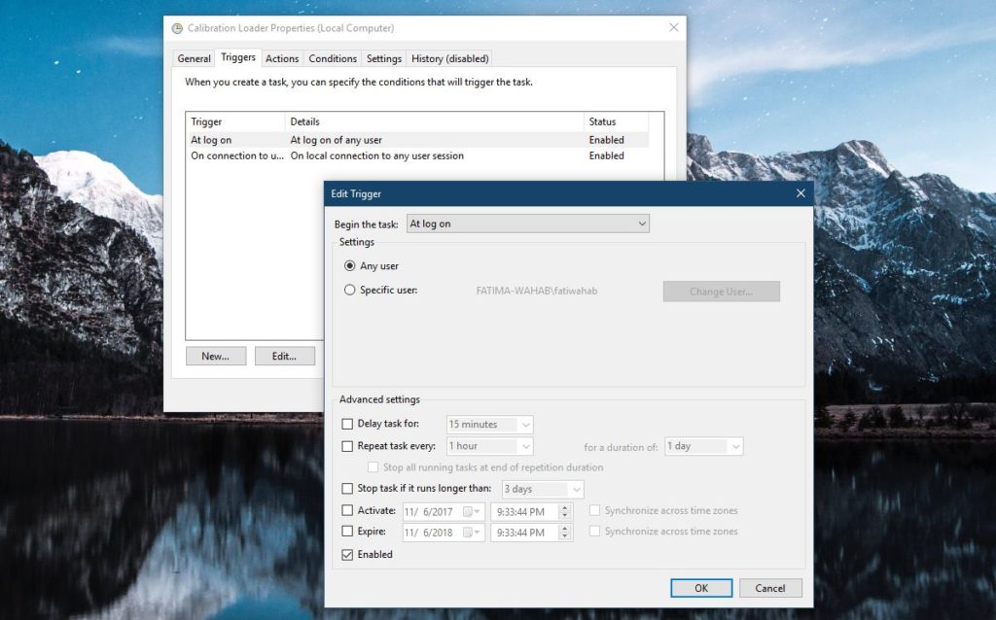Enable "Repeat task every" setting
Screen dimensions: 996x620
(346, 446)
